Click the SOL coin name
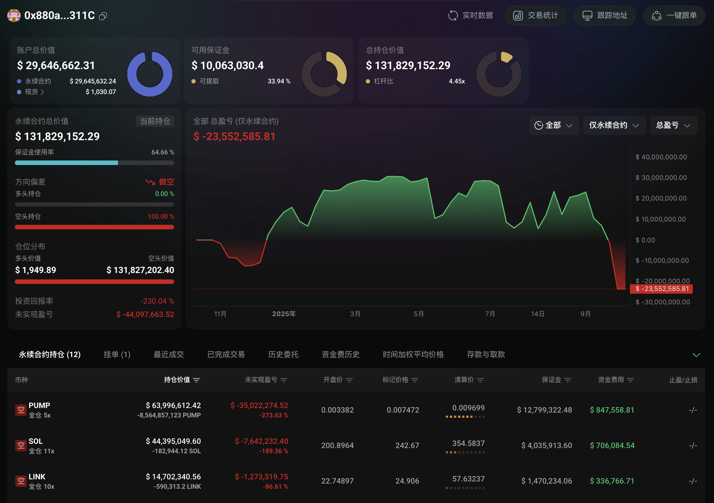The height and width of the screenshot is (503, 714). pos(36,441)
